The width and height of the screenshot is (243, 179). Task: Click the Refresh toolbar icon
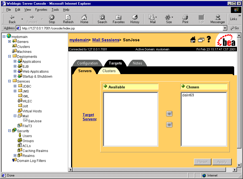pyautogui.click(x=68, y=19)
